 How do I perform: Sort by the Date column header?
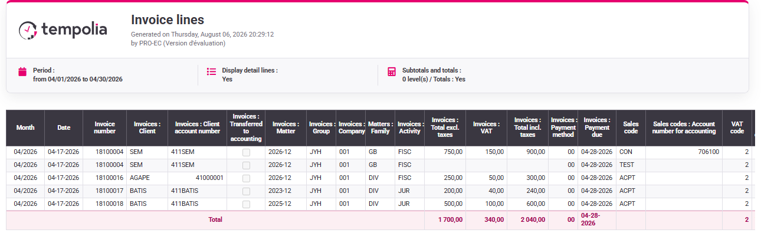tap(64, 127)
